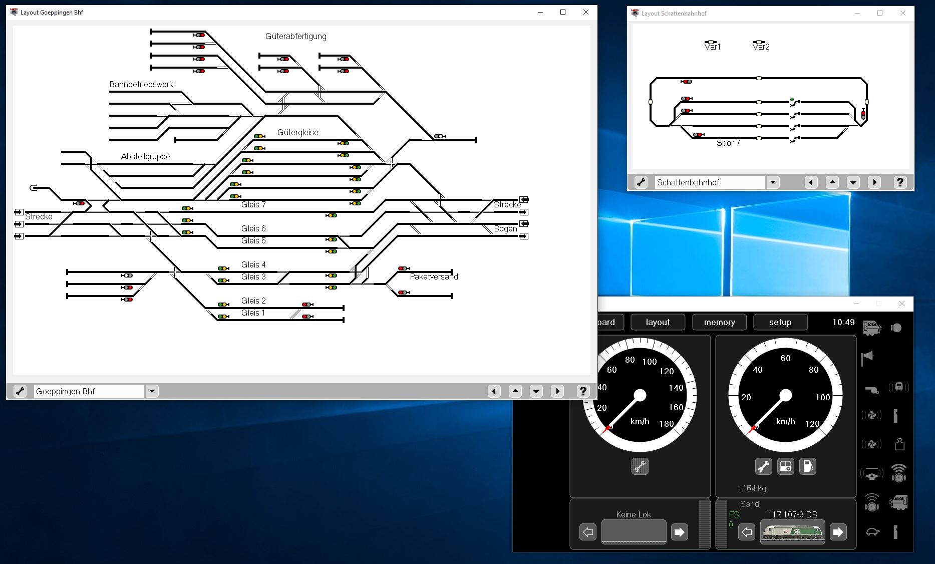The width and height of the screenshot is (935, 564).
Task: Click the speed bar beside the Keine Lok panel
Action: coord(705,523)
